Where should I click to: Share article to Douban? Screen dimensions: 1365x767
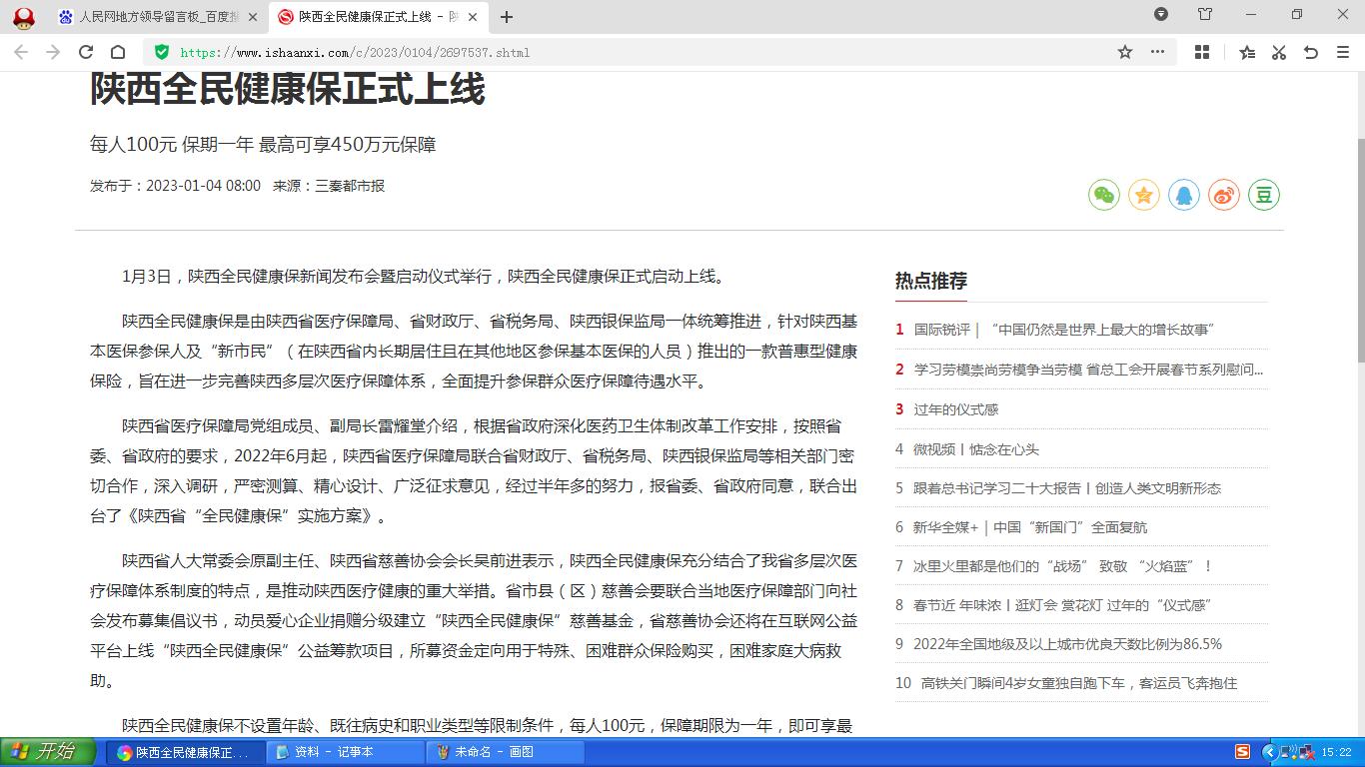(1264, 195)
